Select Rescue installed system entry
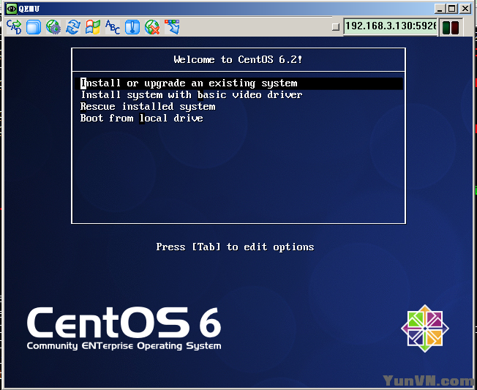Screen dimensions: 477x390 [x=238, y=107]
